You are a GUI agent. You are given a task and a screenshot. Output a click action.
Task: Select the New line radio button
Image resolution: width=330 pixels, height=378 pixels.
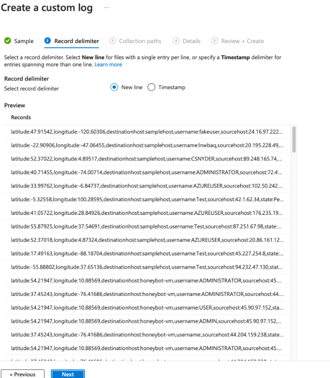coord(114,87)
